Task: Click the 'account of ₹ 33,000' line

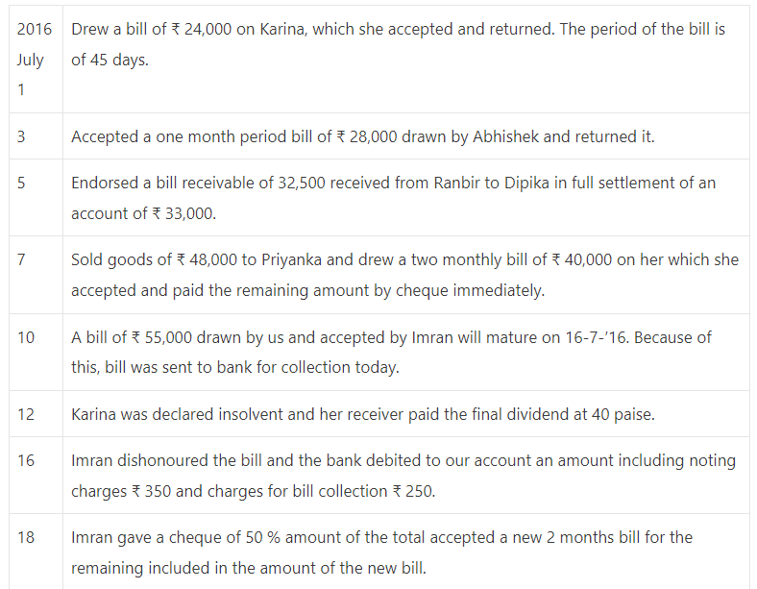Action: 143,213
